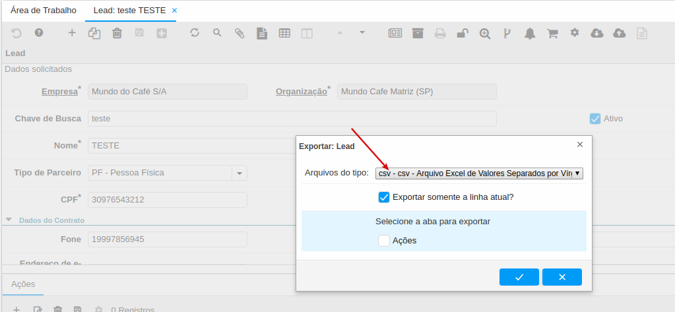
Task: Click the Chave de Busca input field
Action: tap(292, 119)
